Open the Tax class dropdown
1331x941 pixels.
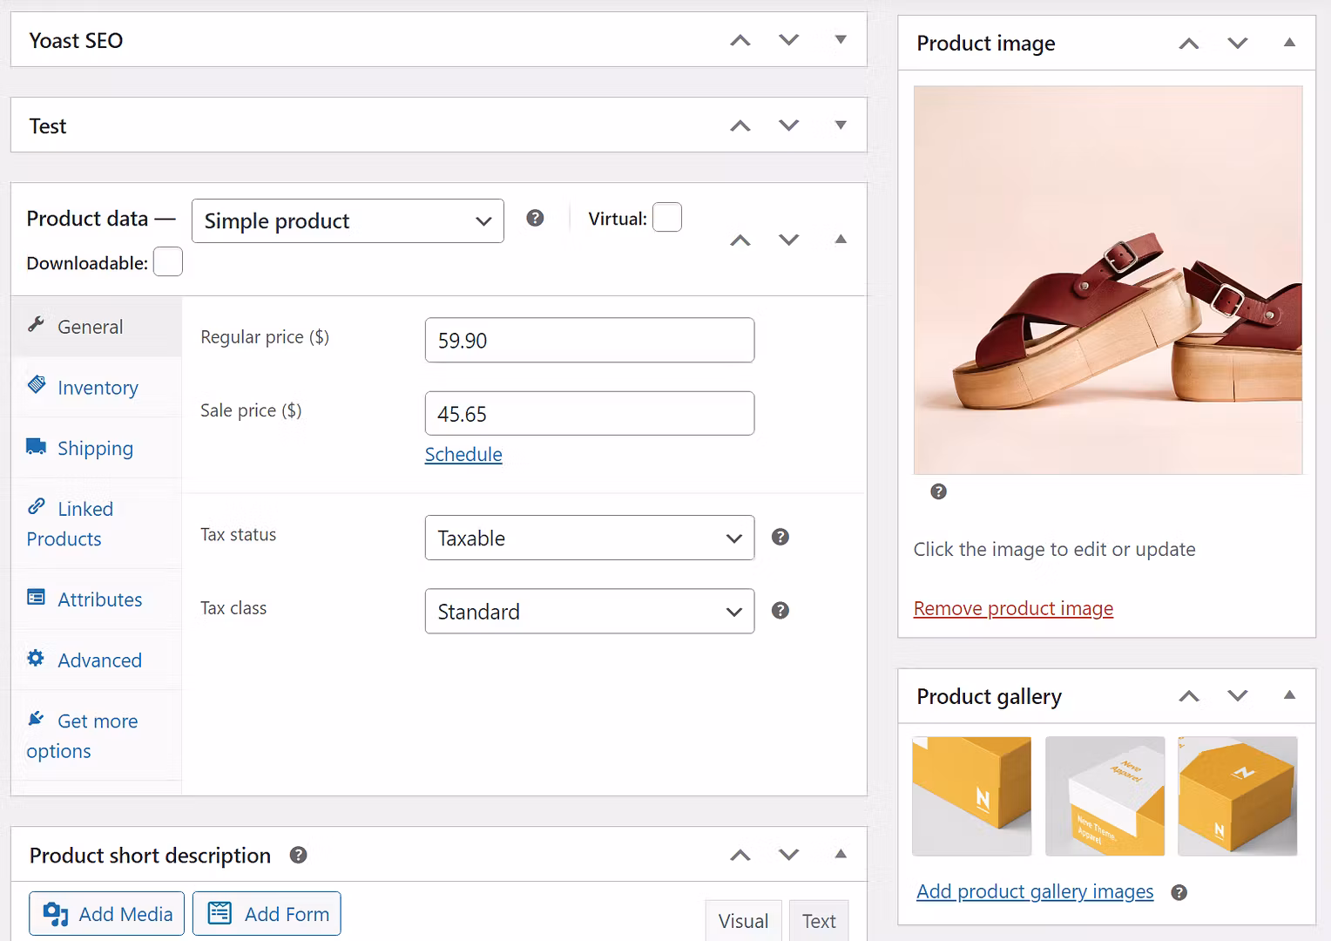589,611
